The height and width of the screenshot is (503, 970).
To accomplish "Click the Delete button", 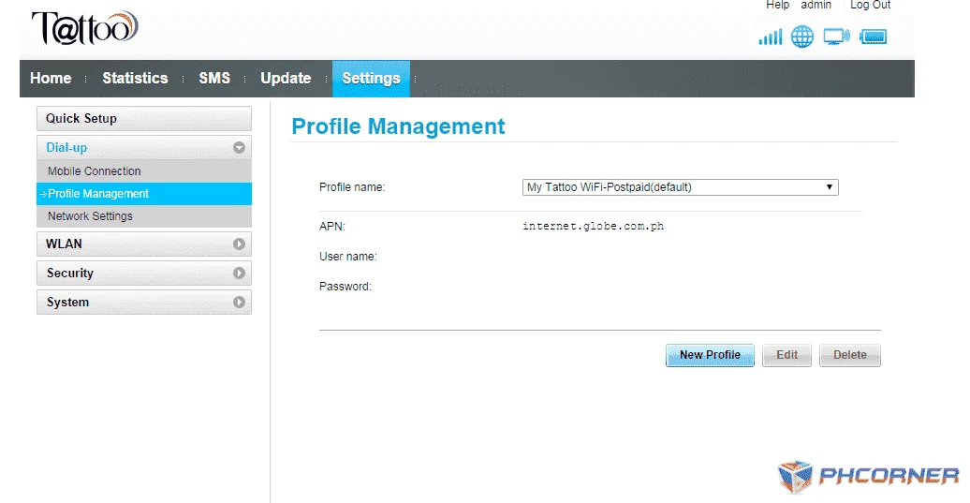I will (850, 355).
